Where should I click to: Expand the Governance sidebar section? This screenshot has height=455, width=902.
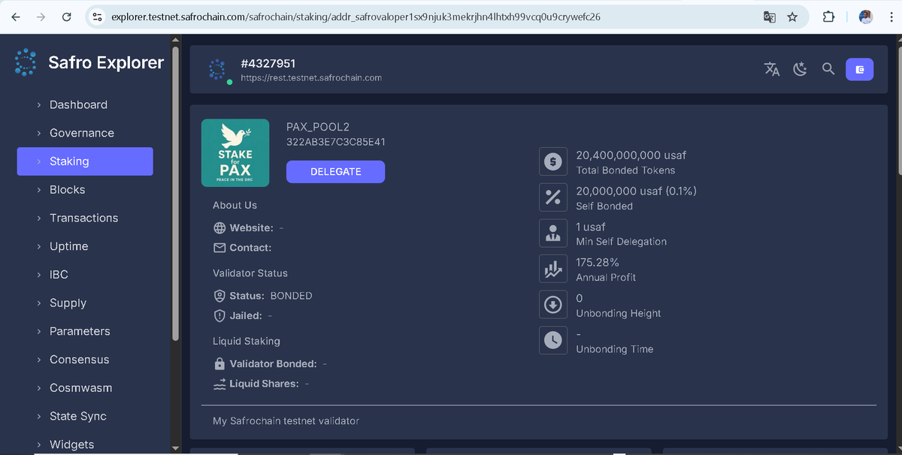[x=81, y=133]
